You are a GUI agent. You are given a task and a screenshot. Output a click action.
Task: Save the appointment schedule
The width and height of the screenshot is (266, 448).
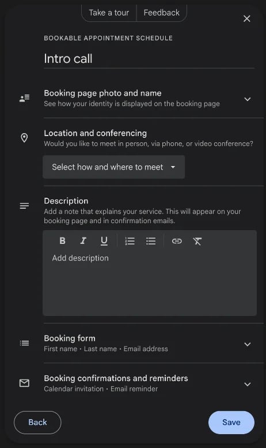coord(231,422)
